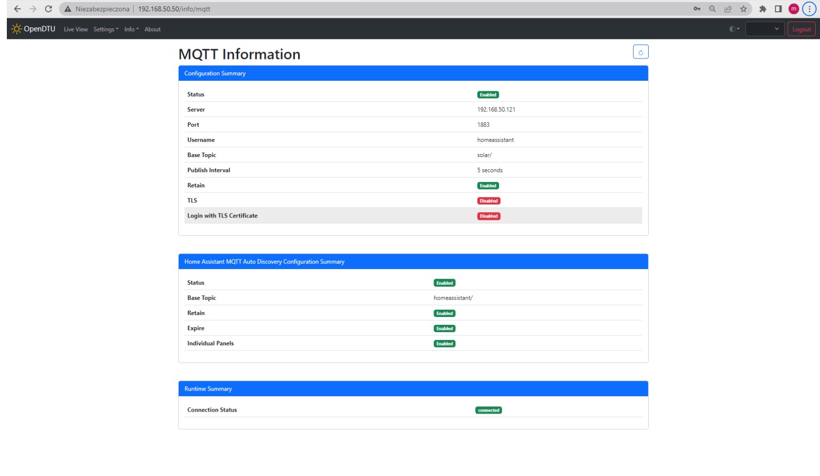Select Live View in the navigation bar
Image resolution: width=820 pixels, height=476 pixels.
tap(76, 29)
